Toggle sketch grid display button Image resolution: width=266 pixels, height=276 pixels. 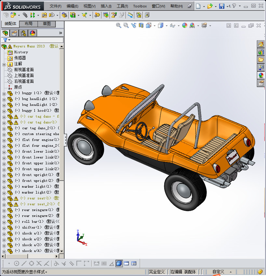tap(104, 263)
